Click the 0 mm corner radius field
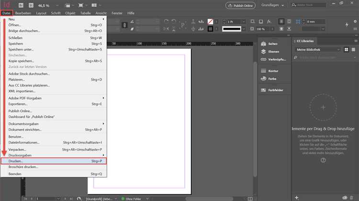The width and height of the screenshot is (359, 201). coord(315,21)
